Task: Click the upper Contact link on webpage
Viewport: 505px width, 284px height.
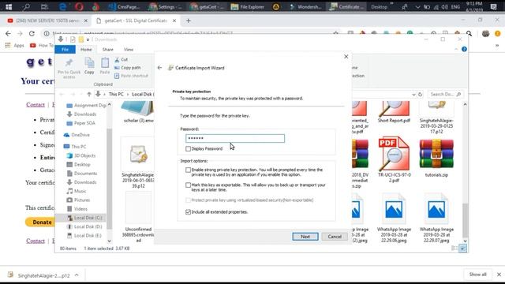Action: (x=36, y=105)
